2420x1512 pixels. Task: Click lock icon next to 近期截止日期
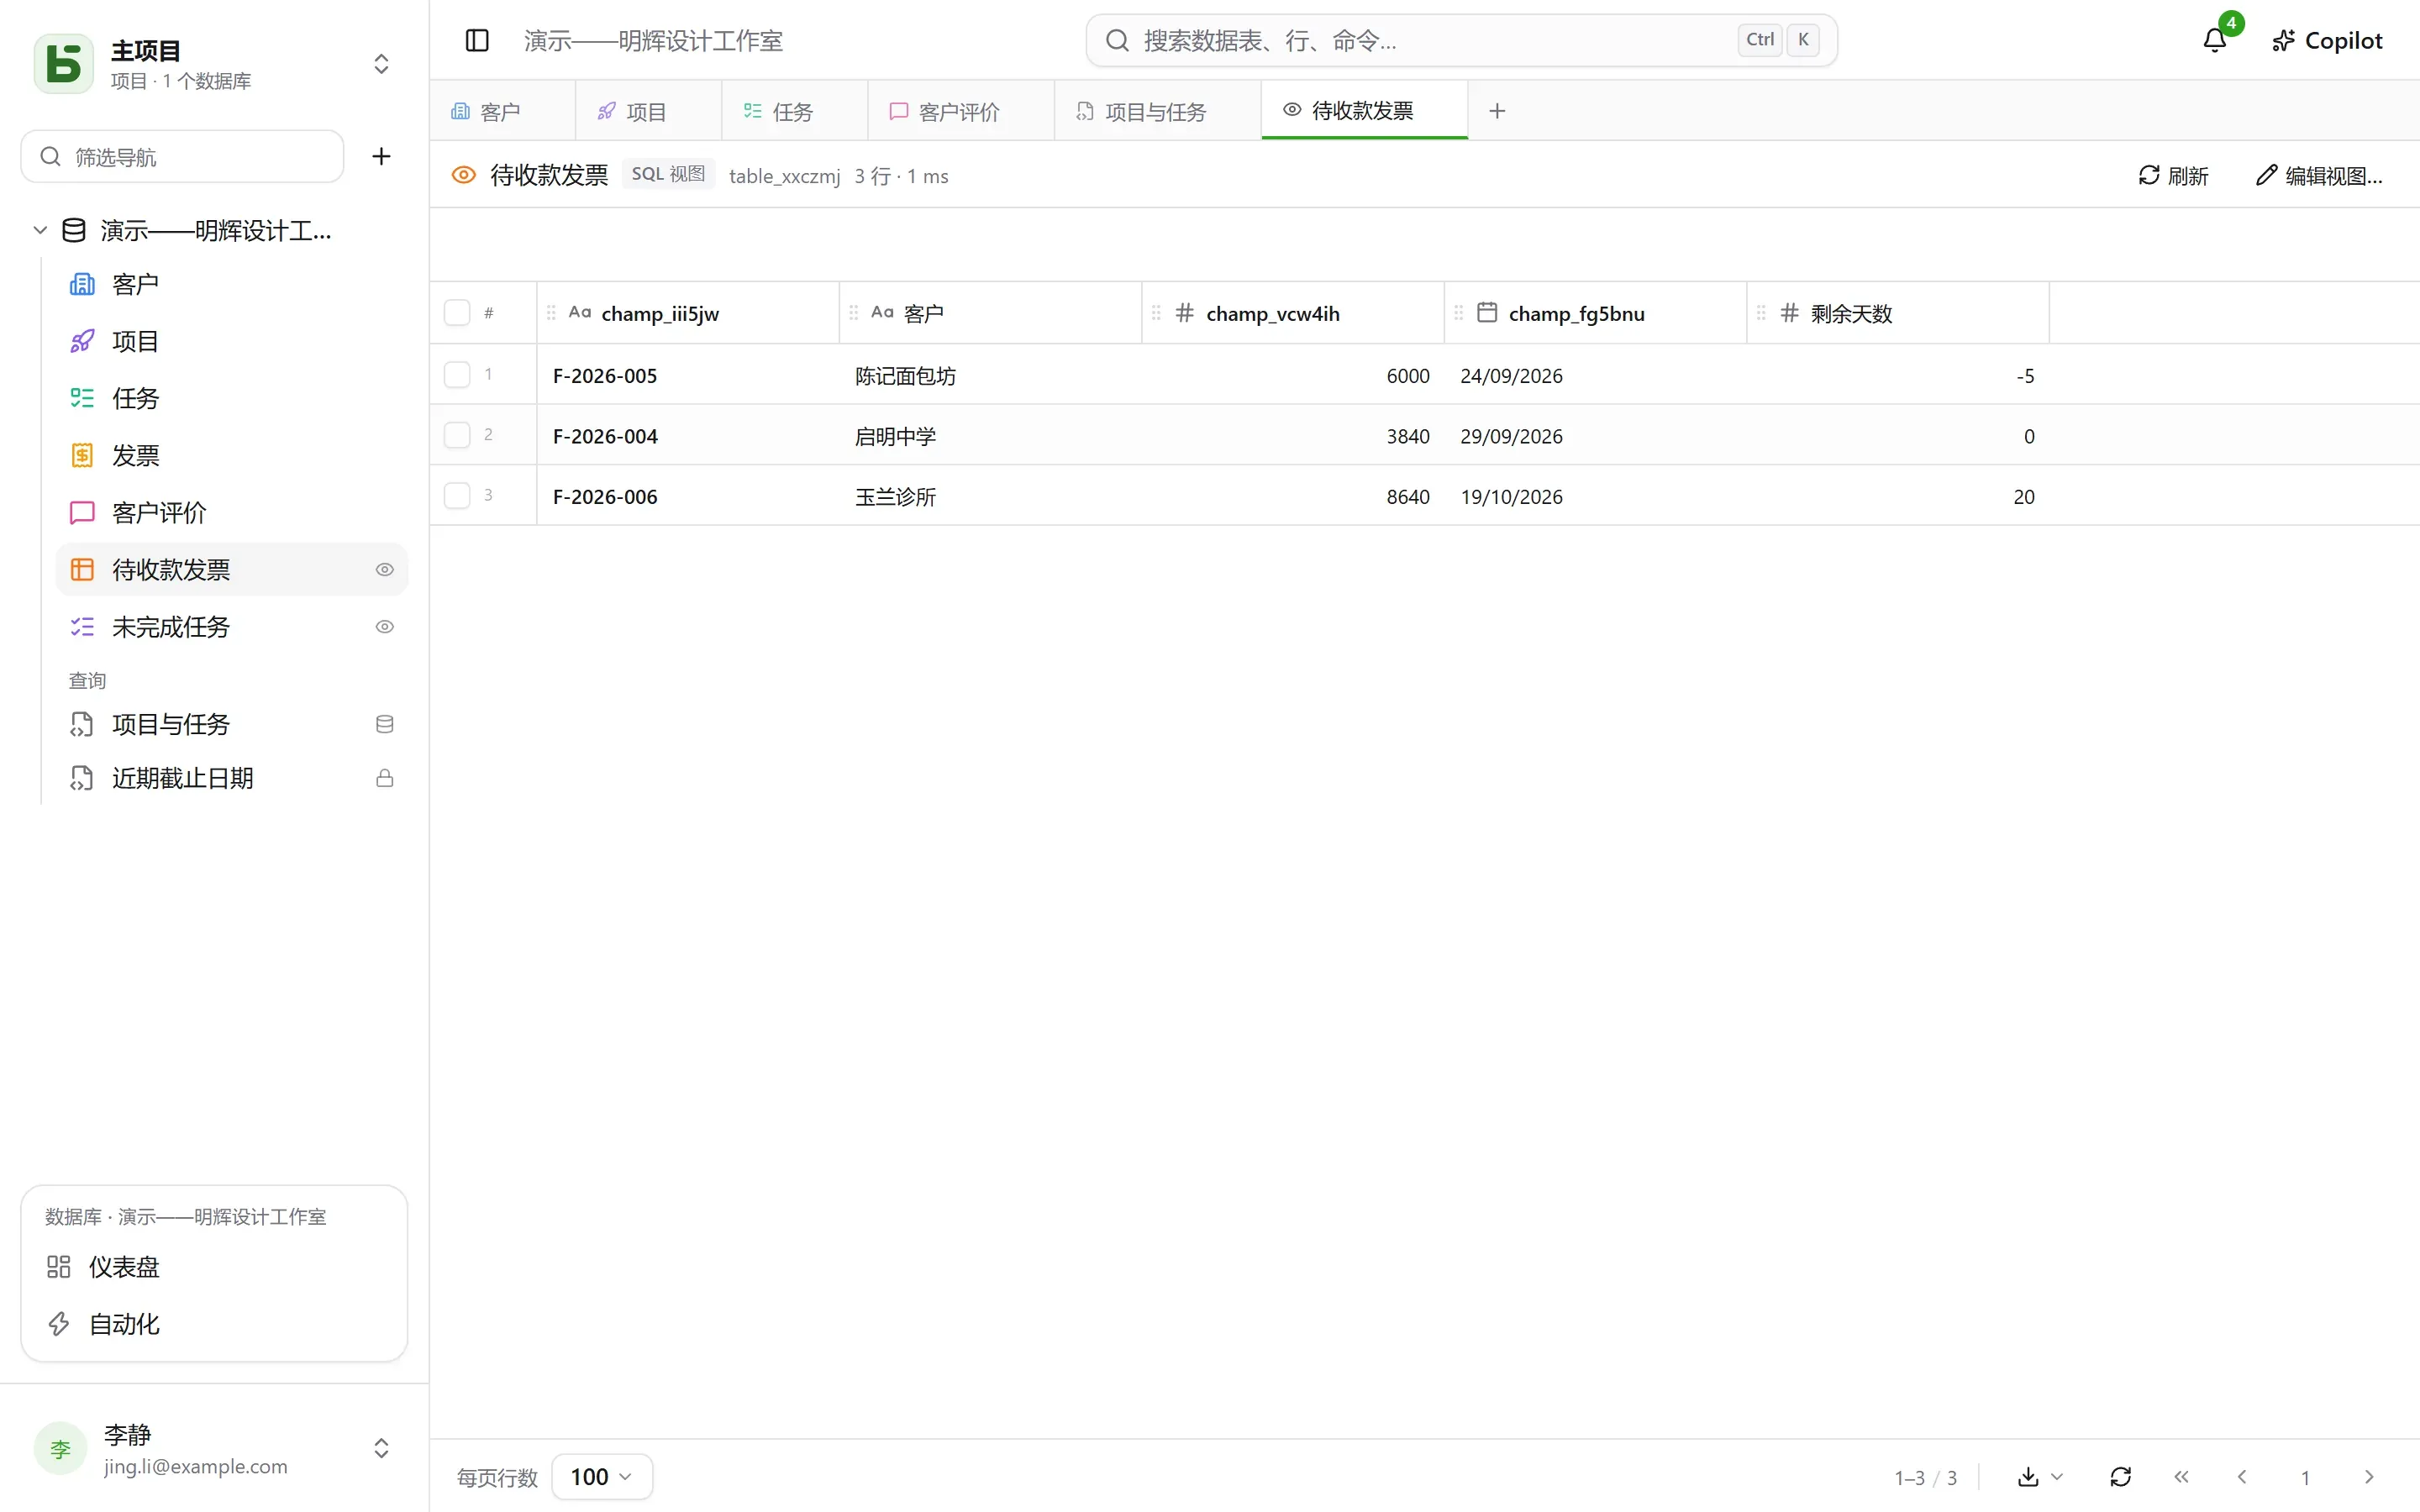coord(384,778)
